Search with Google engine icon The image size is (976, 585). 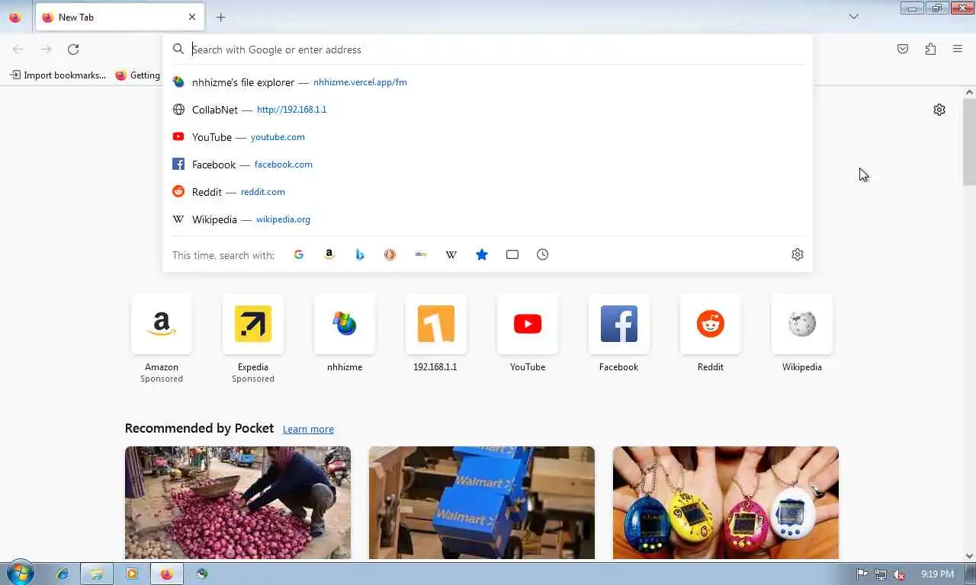coord(299,254)
